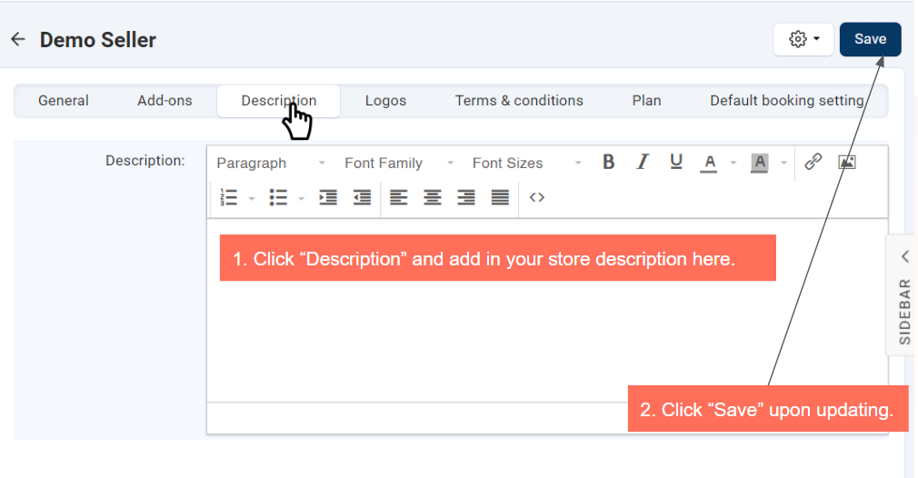918x478 pixels.
Task: Open the source code view
Action: click(x=536, y=197)
